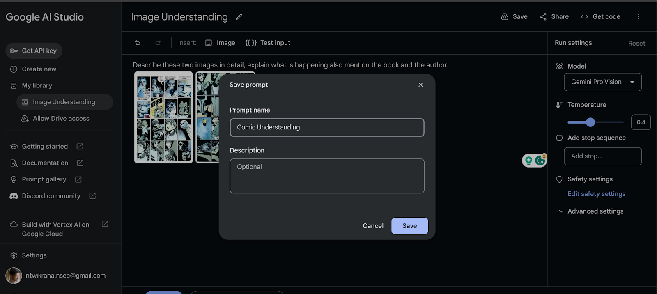Click Reset in Run settings

pyautogui.click(x=636, y=44)
